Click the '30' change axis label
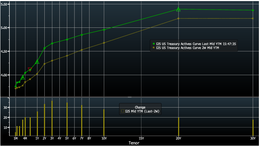 (5, 108)
